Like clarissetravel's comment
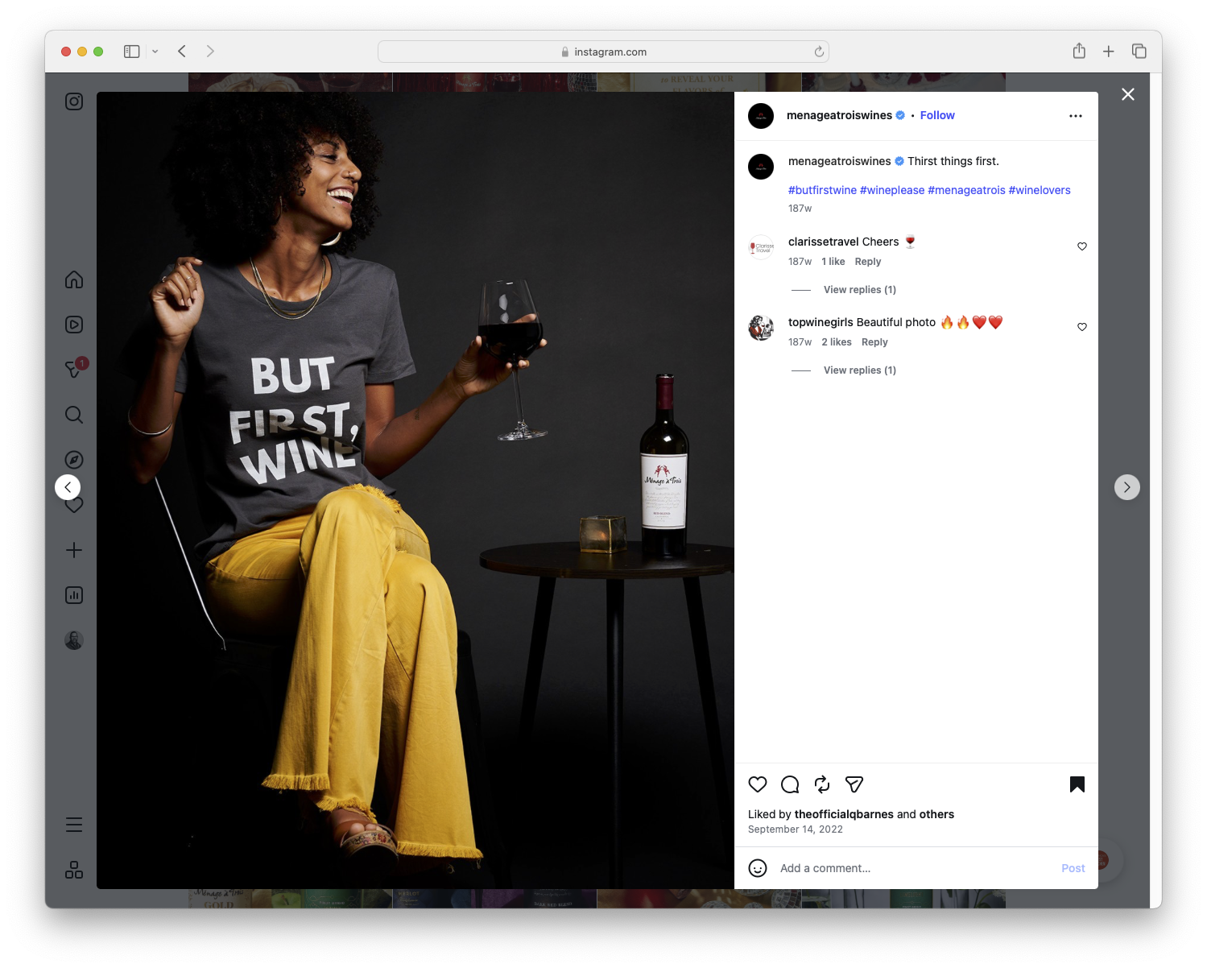 pyautogui.click(x=1081, y=246)
